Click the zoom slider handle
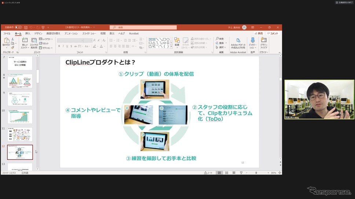355x199 pixels. (x=256, y=173)
